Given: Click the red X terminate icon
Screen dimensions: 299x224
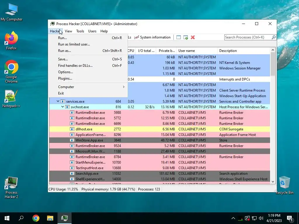Looking at the screenshot, I should 193,37.
